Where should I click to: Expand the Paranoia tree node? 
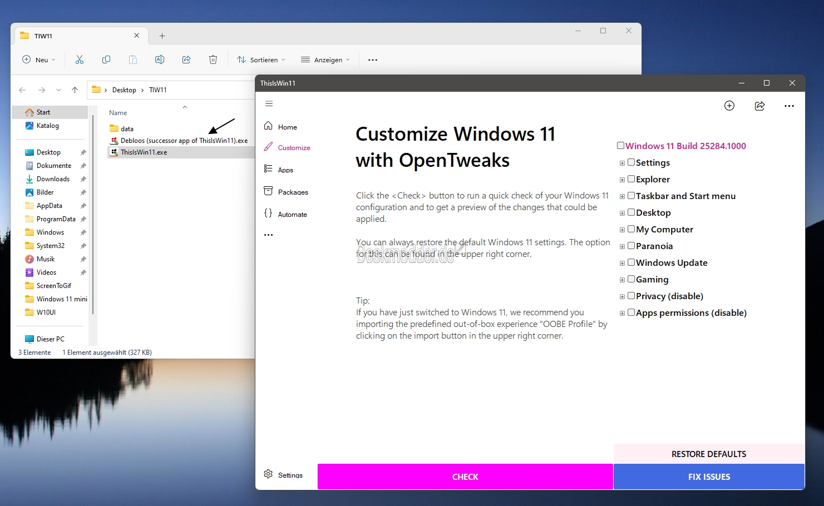point(622,246)
